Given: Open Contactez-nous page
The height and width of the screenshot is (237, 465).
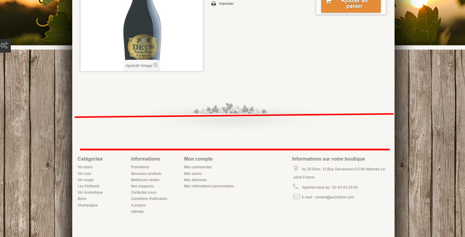Looking at the screenshot, I should [144, 192].
